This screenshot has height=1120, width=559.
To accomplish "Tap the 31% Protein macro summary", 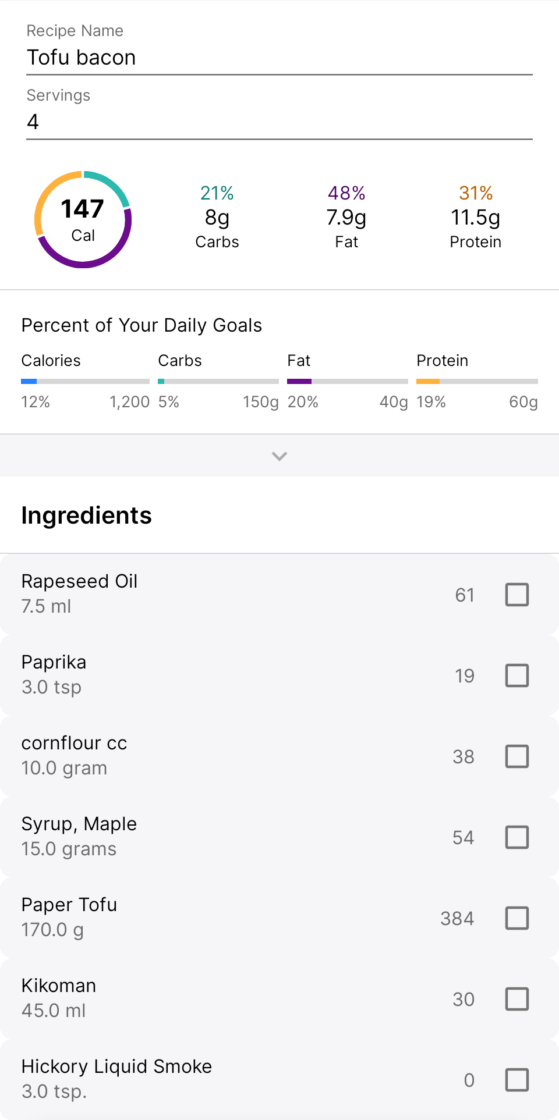I will tap(476, 217).
